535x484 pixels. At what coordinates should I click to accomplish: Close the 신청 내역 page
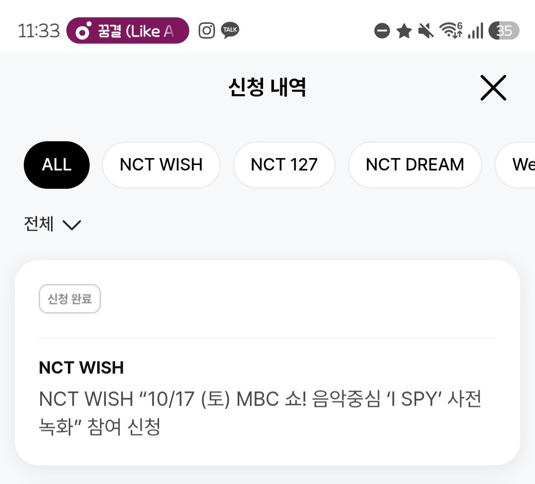click(x=493, y=88)
